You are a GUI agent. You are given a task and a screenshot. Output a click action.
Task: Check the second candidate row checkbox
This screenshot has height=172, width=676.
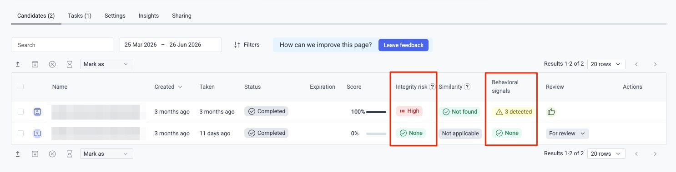pyautogui.click(x=20, y=133)
